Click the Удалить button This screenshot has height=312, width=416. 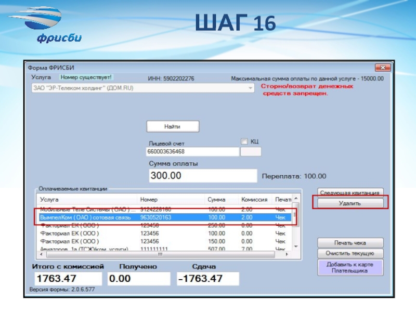tap(350, 203)
